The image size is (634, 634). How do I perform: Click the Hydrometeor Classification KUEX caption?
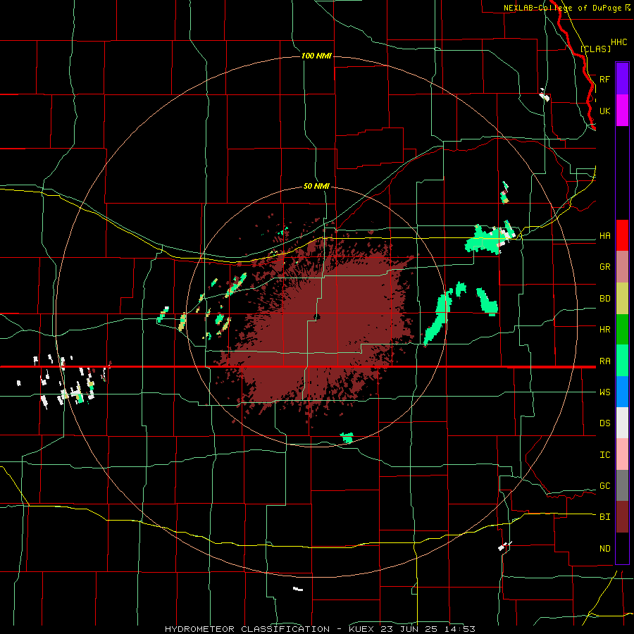click(x=320, y=629)
